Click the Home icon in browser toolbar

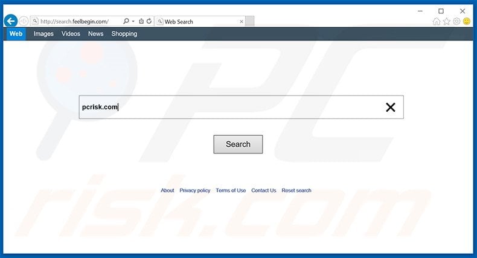pyautogui.click(x=436, y=21)
